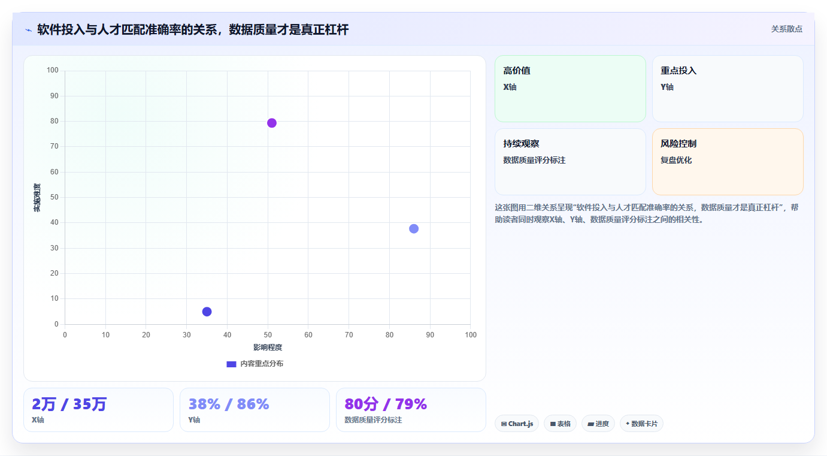Select the 80分 / 79% stat card
The image size is (827, 456).
(411, 410)
